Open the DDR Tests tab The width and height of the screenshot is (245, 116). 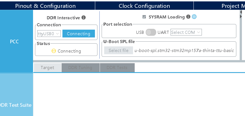[117, 68]
